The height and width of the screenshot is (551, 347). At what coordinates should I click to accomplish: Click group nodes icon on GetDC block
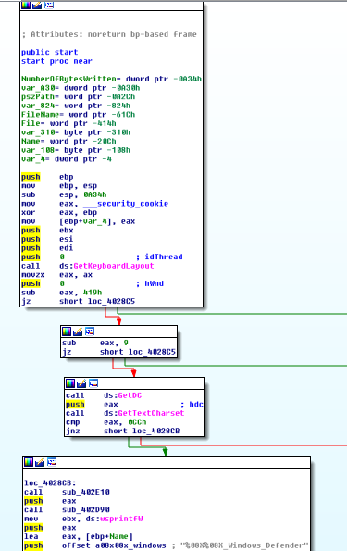[93, 383]
